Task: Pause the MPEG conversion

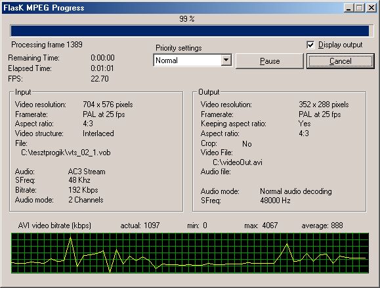Action: pyautogui.click(x=270, y=61)
